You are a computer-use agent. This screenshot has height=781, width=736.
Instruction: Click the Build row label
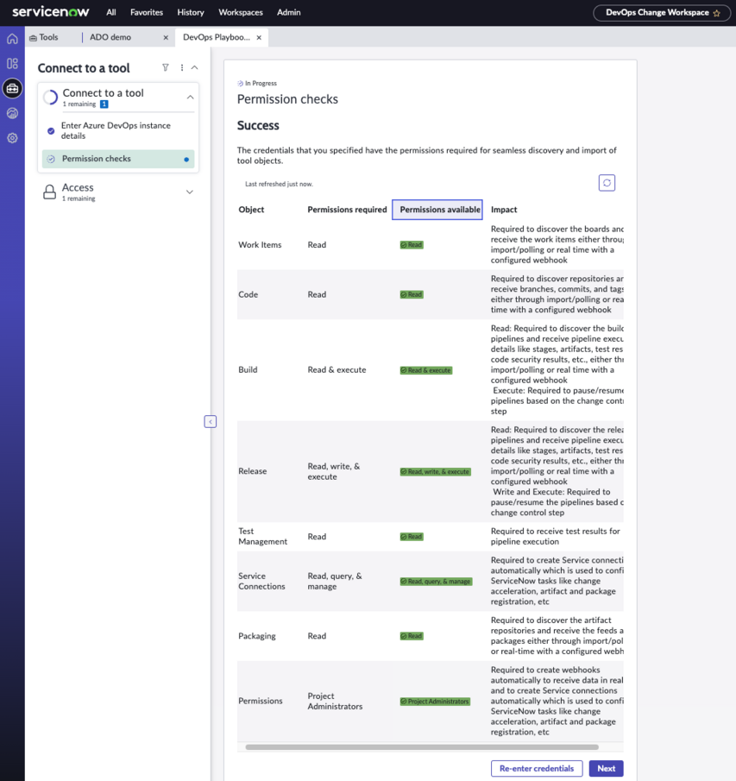248,369
